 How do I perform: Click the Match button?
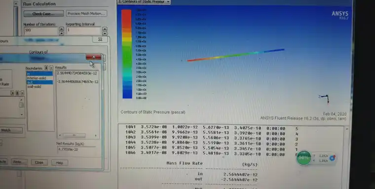11,130
